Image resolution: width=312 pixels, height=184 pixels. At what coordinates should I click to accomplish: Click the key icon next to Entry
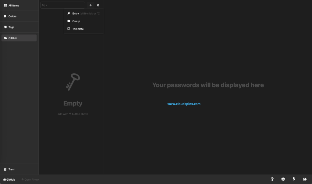(68, 13)
